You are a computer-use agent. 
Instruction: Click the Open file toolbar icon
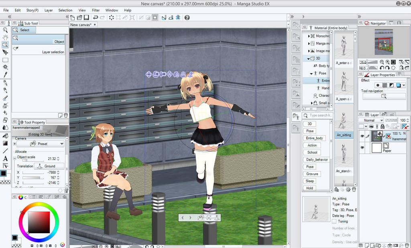click(x=79, y=18)
